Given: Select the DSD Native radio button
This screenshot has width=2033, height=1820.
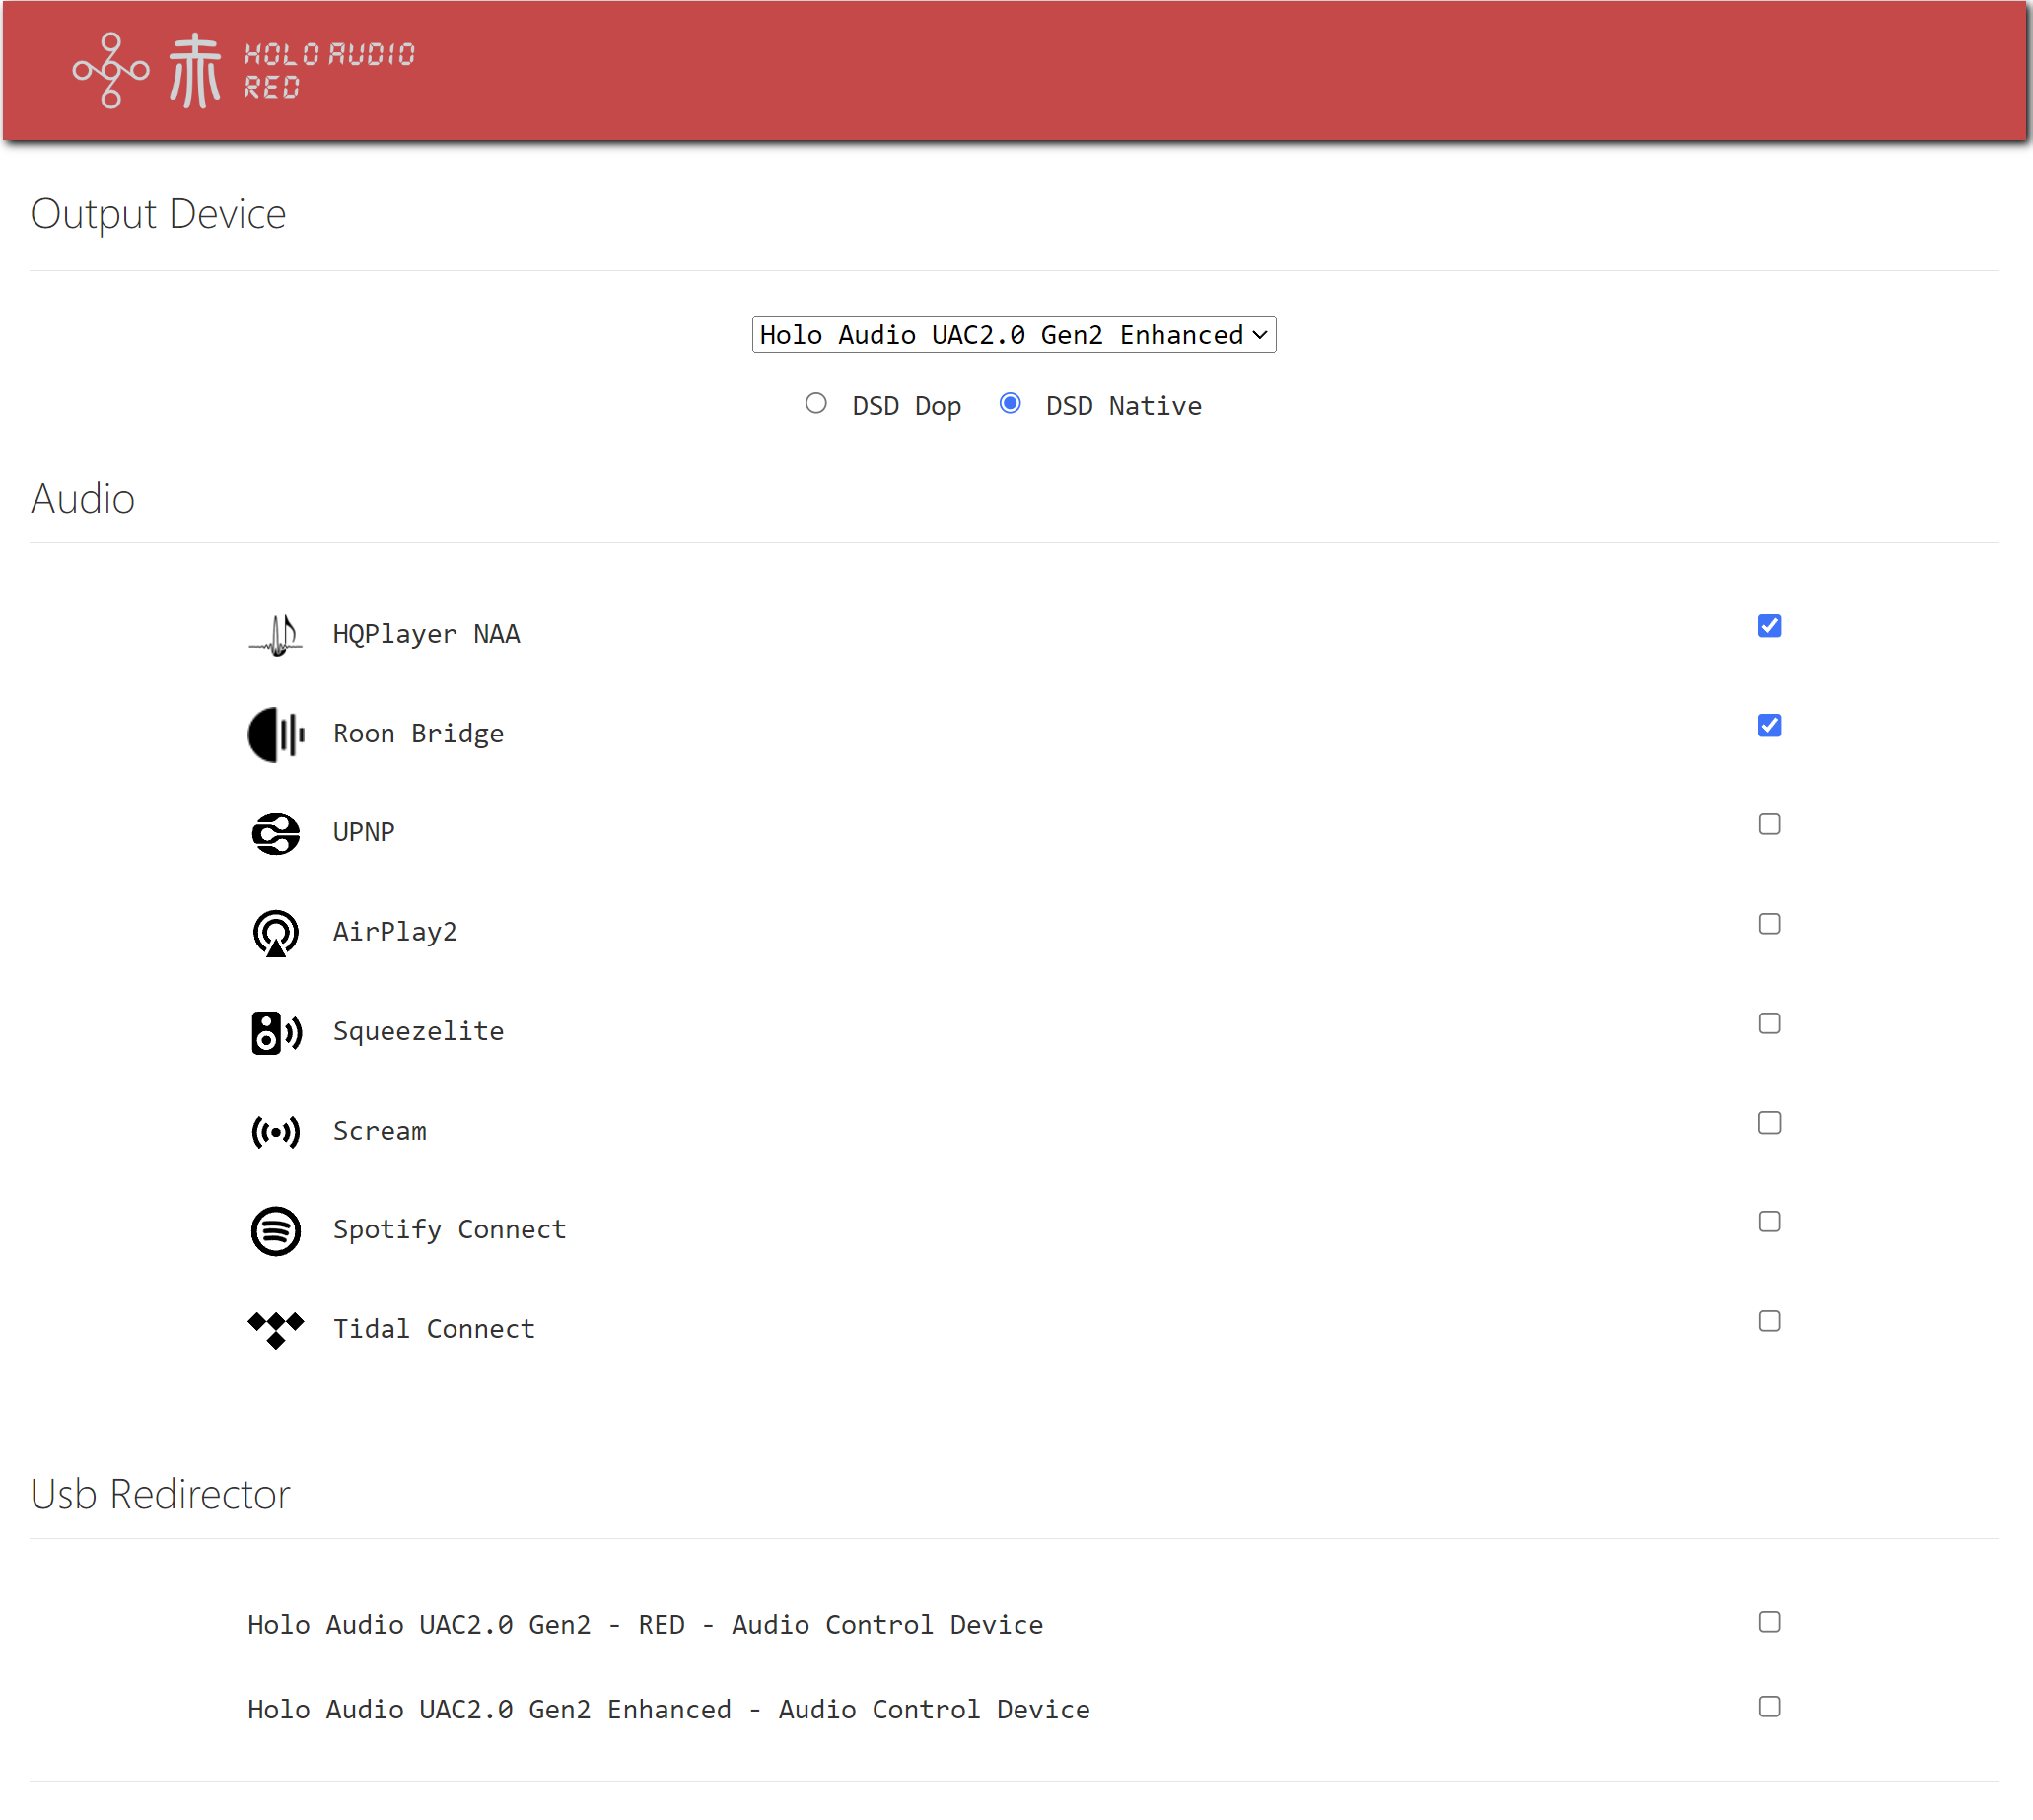Looking at the screenshot, I should click(x=1010, y=403).
